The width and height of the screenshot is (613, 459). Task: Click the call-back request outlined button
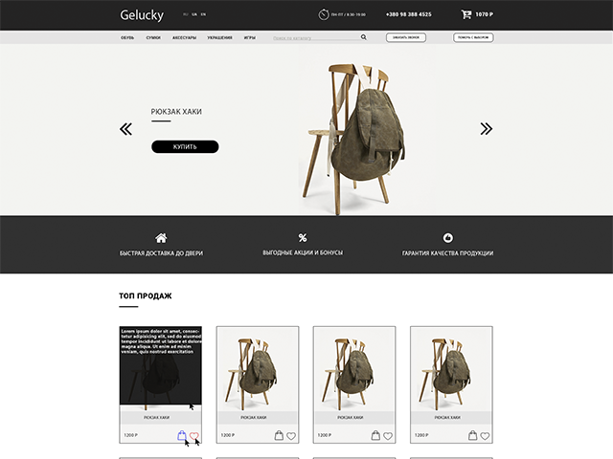pos(406,37)
